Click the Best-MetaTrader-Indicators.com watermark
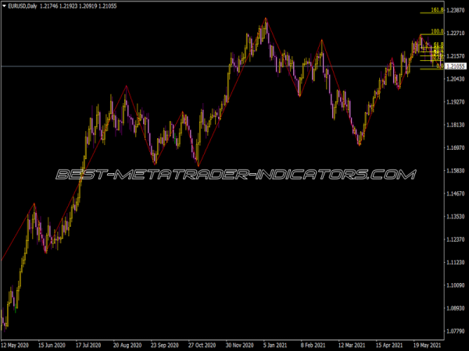Viewport: 469px width, 351px height. (234, 175)
